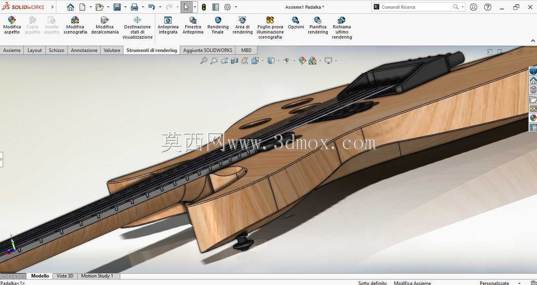Open the View Palette task pane tab
The width and height of the screenshot is (537, 285).
click(x=533, y=109)
